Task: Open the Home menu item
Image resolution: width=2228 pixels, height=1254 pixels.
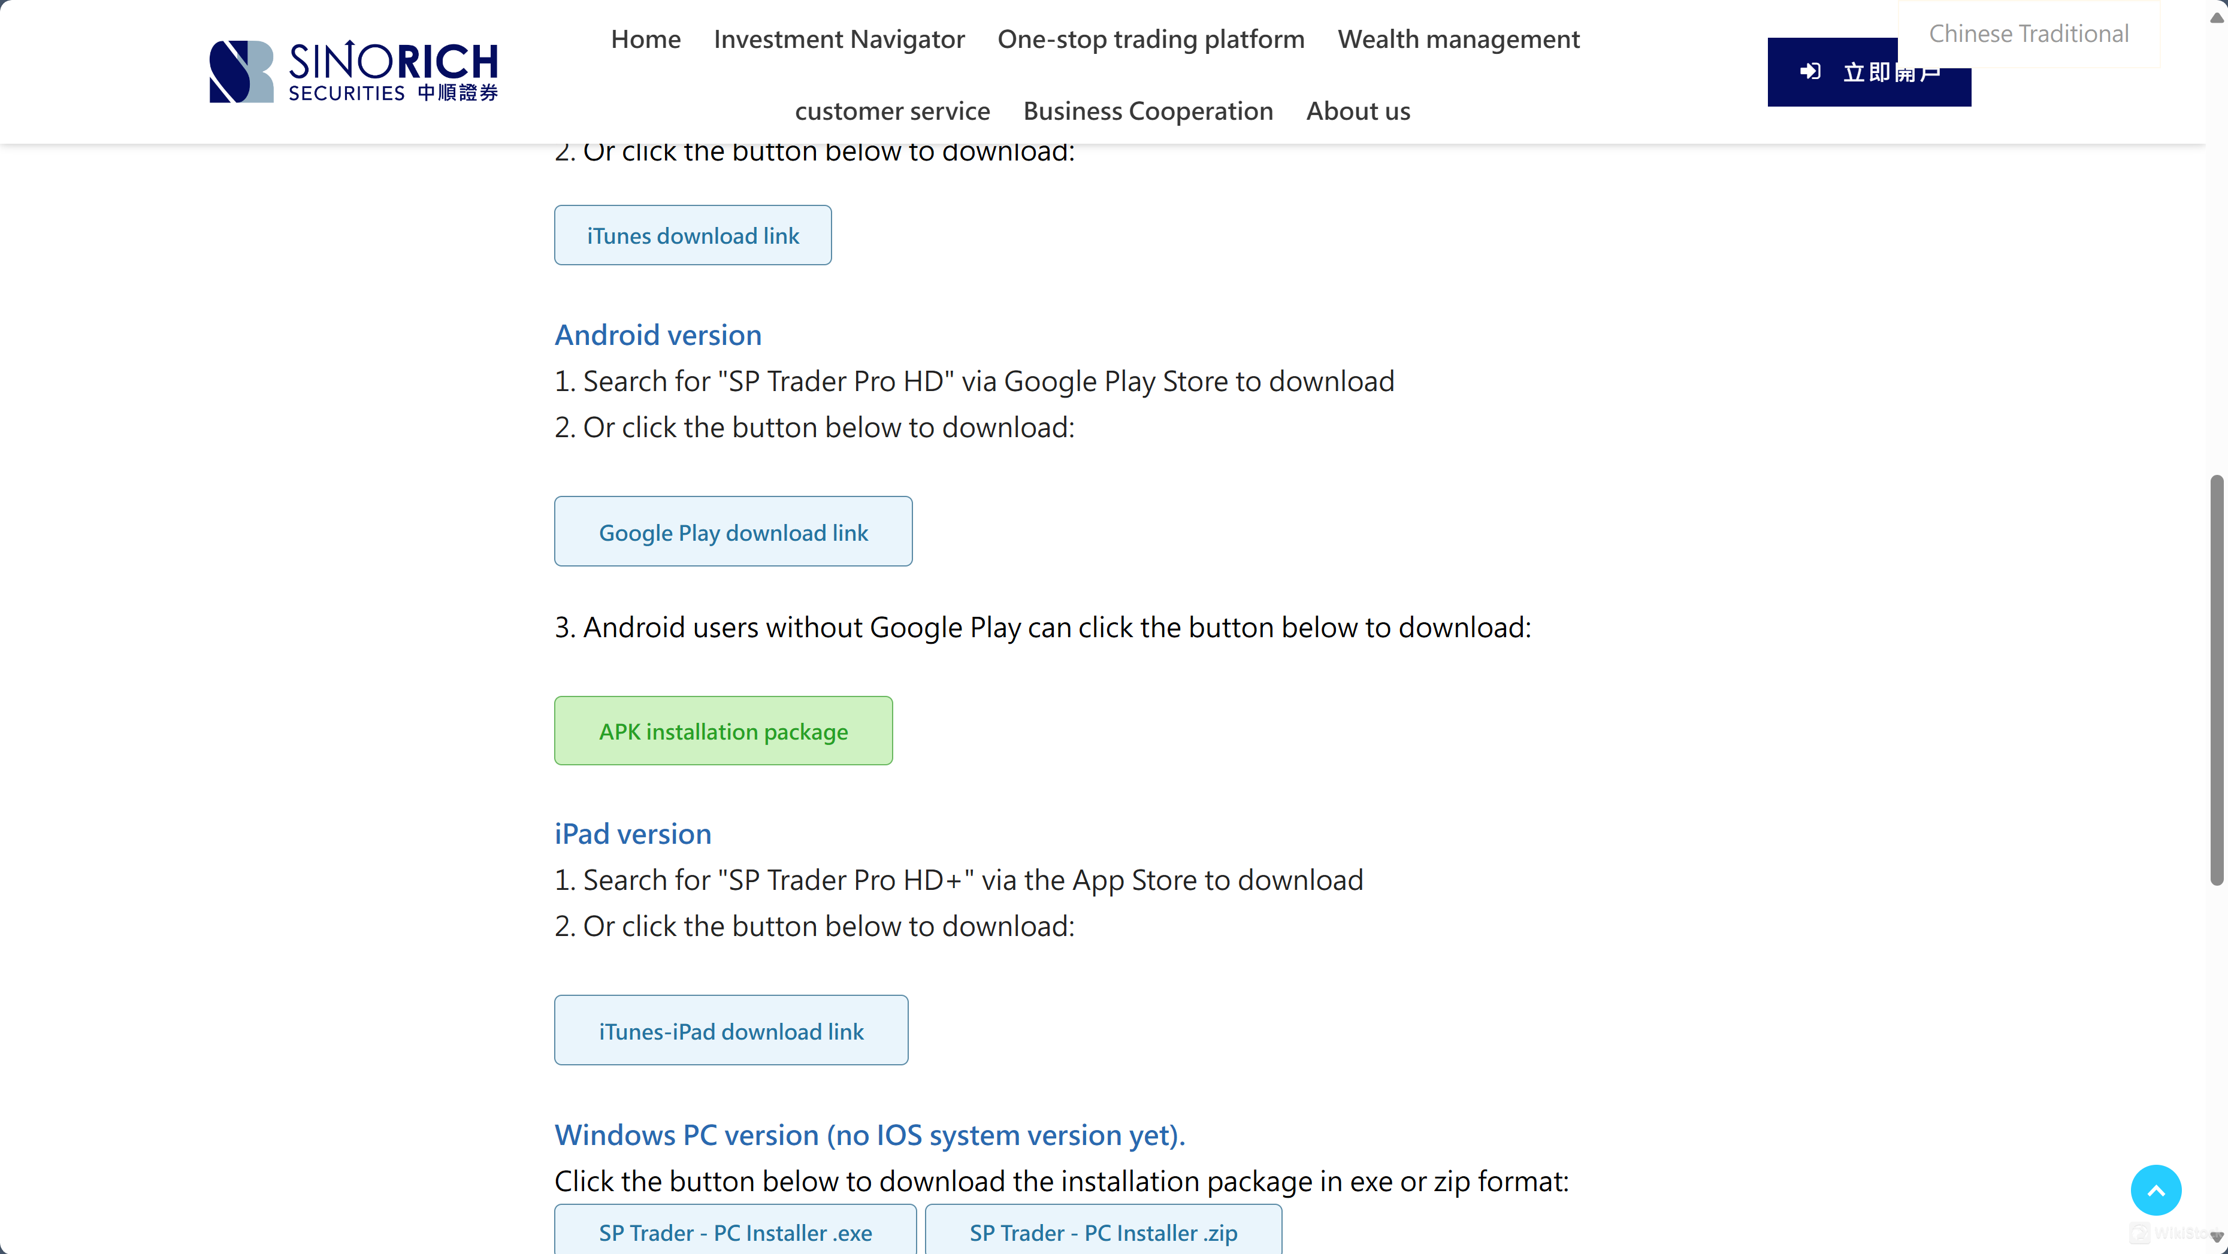Action: tap(645, 39)
